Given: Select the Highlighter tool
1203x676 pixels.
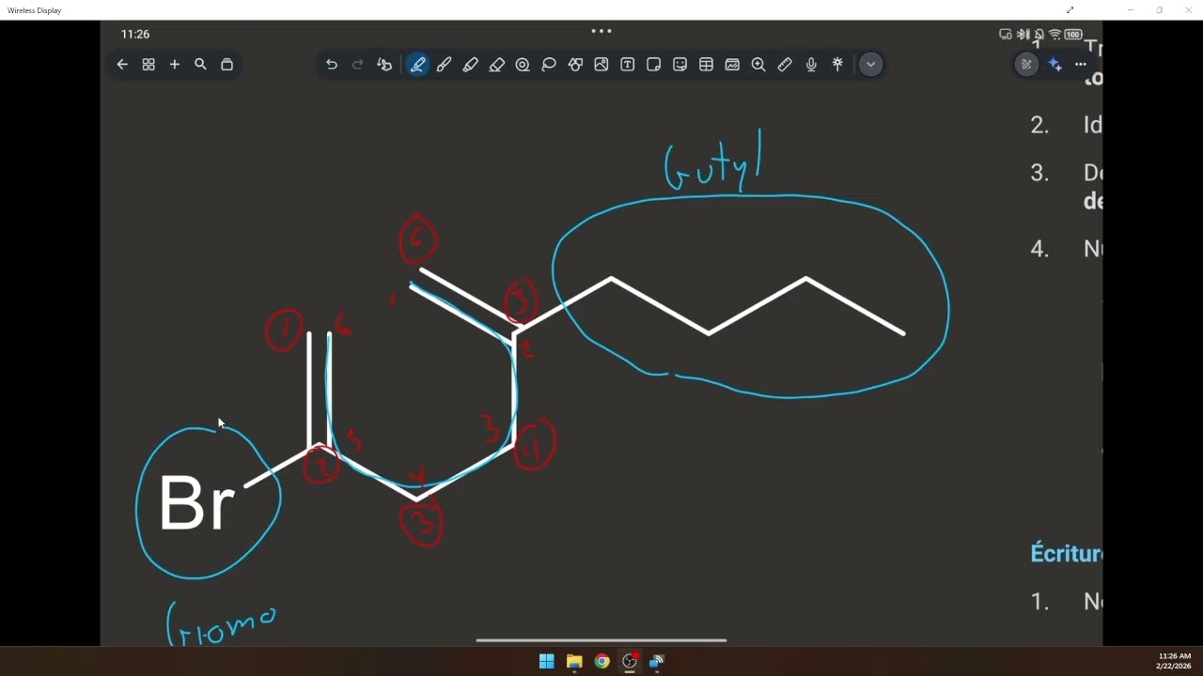Looking at the screenshot, I should tap(471, 65).
